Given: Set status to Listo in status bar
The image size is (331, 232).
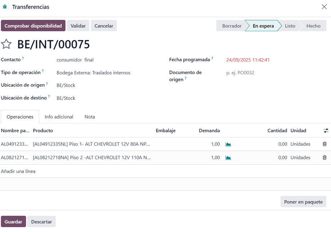Looking at the screenshot, I should pyautogui.click(x=290, y=26).
